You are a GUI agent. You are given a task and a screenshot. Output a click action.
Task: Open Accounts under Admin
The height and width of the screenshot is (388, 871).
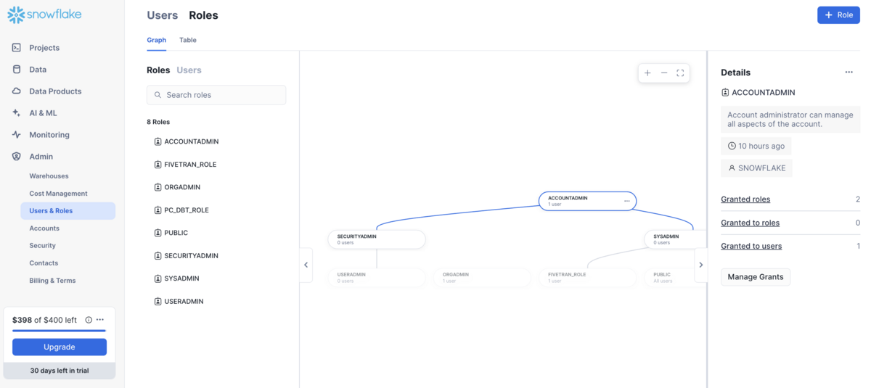(44, 228)
